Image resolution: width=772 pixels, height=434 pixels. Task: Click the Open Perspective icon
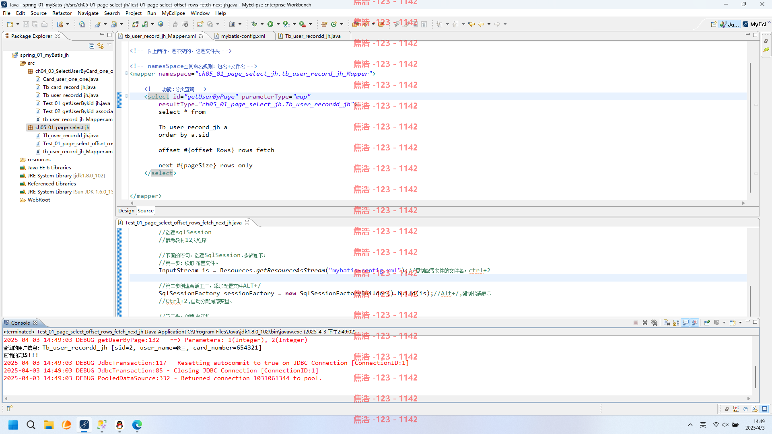coord(714,24)
